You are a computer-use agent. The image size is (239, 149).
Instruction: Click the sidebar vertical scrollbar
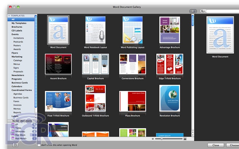36,61
